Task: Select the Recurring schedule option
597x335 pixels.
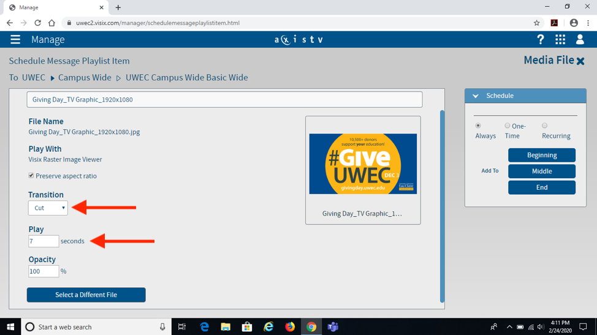Action: (544, 126)
